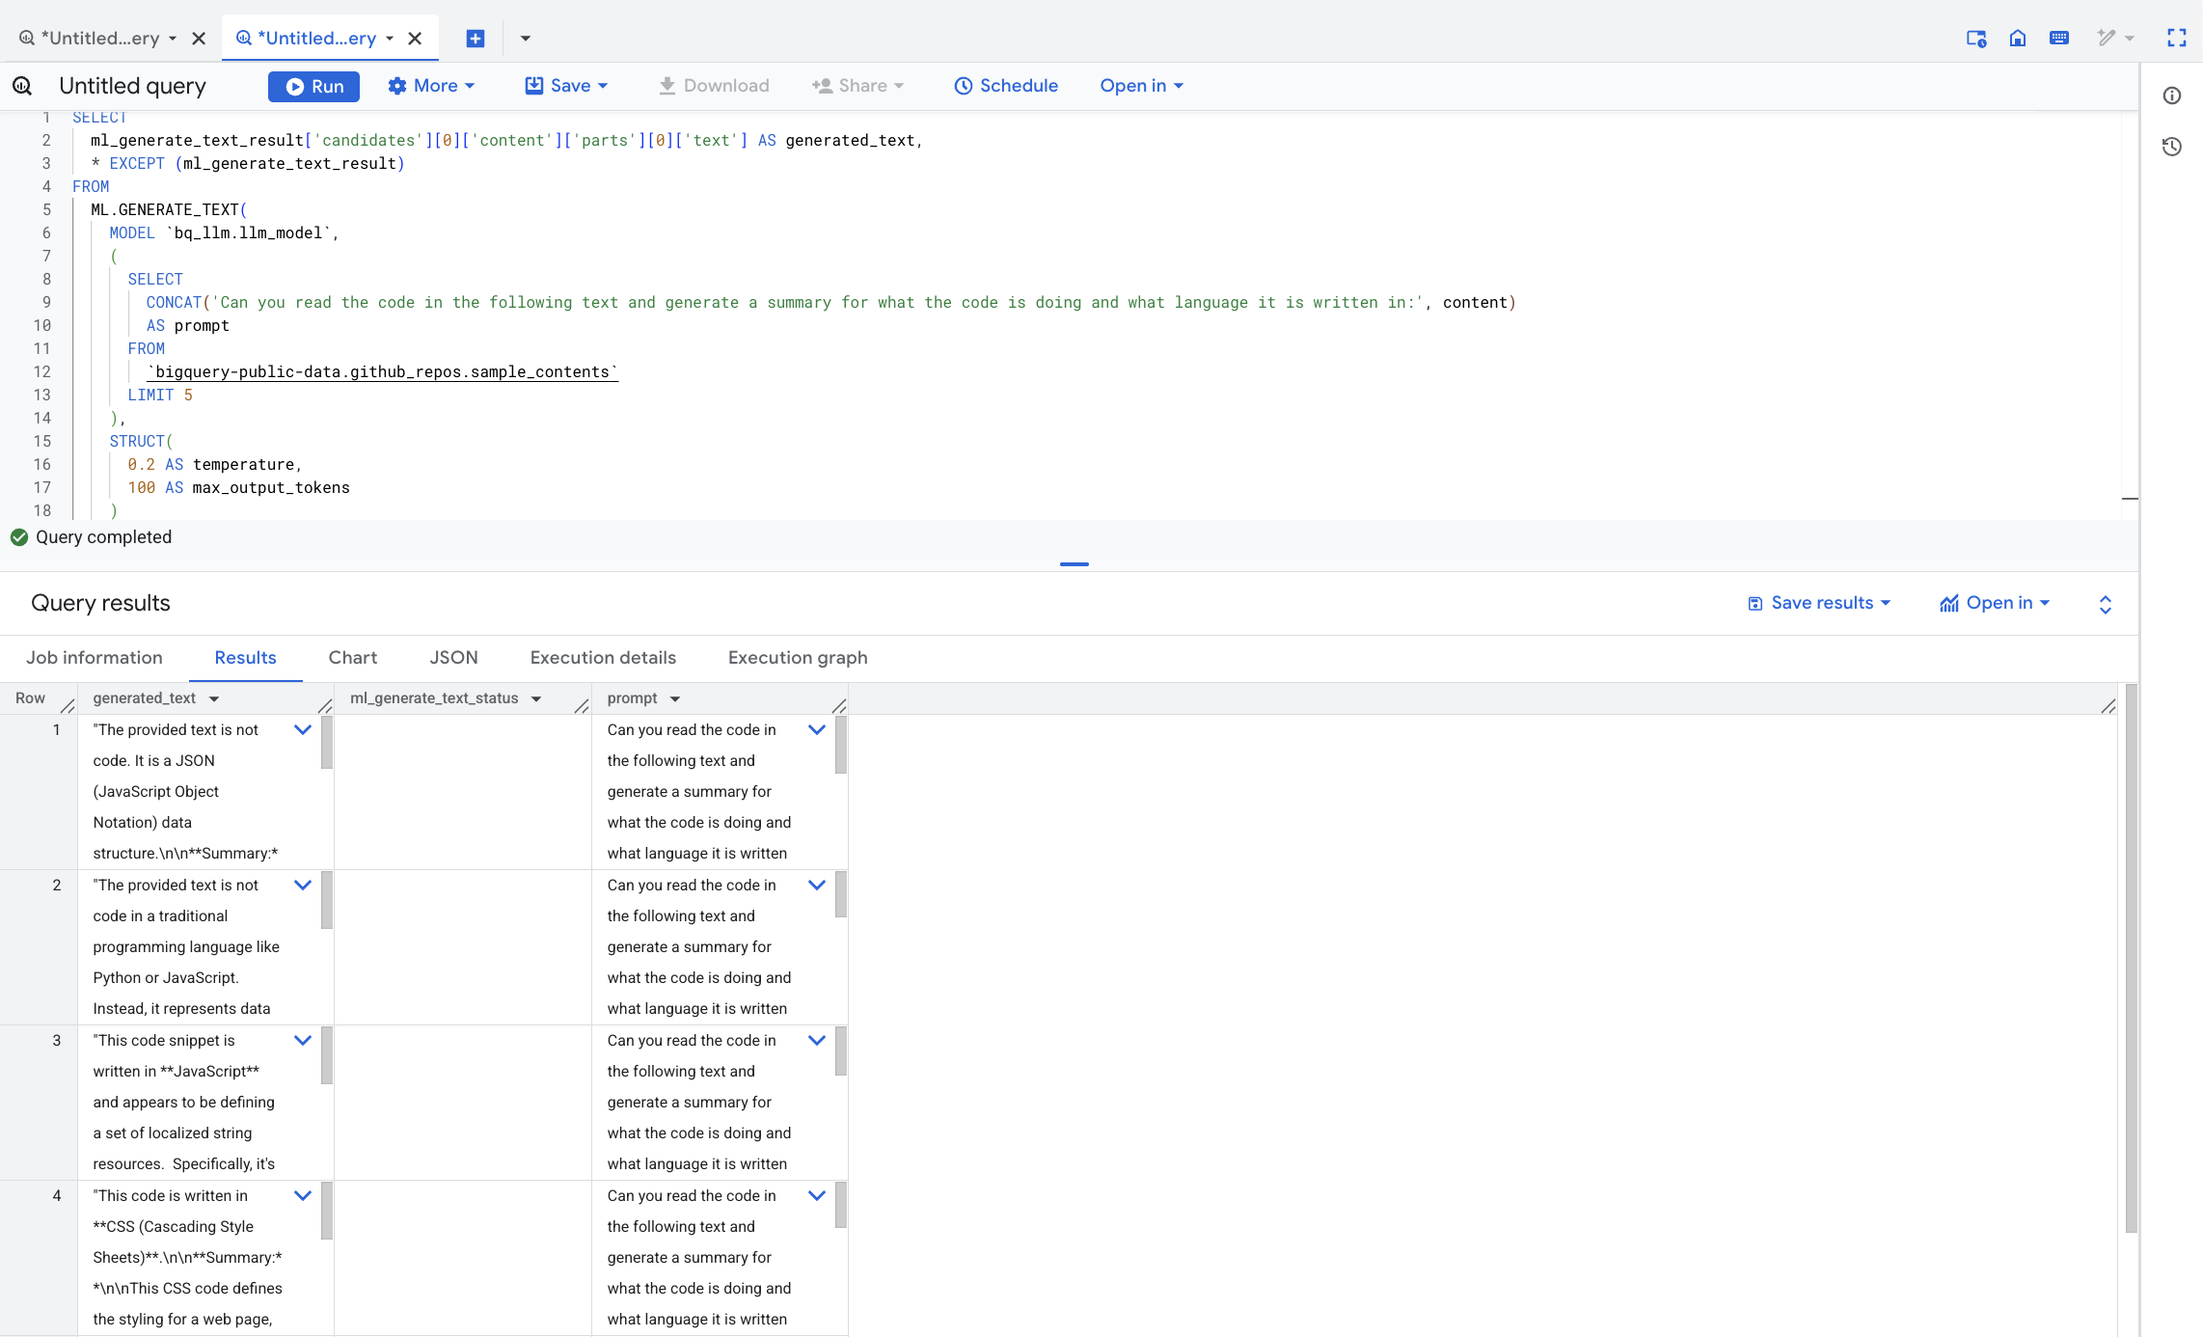Screen dimensions: 2203x1337
Task: Open the JSON tab
Action: 453,658
